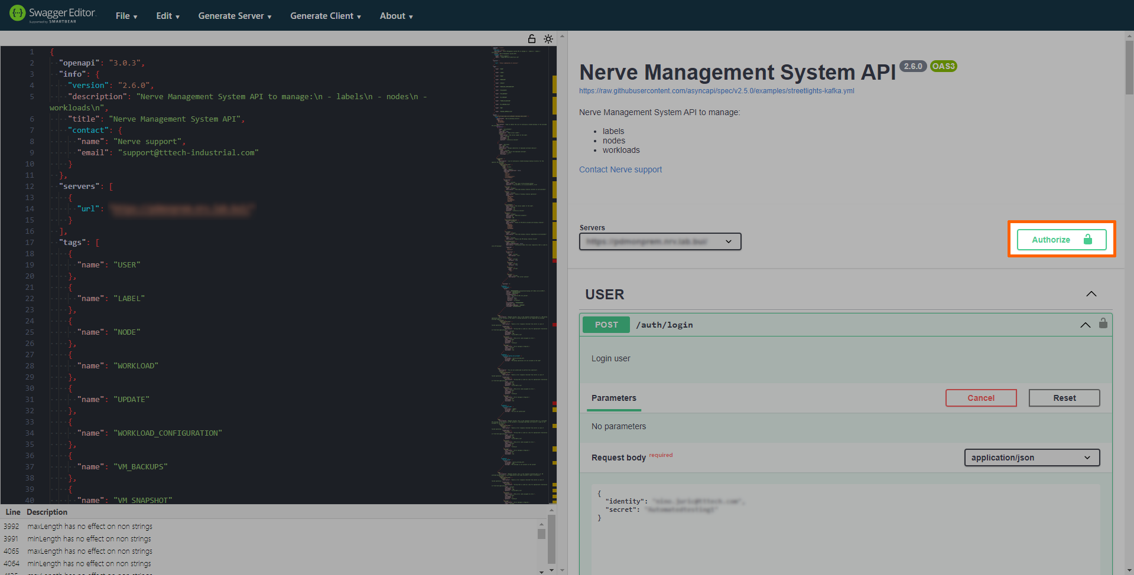The width and height of the screenshot is (1134, 575).
Task: Click the padlock icon on /auth/login row
Action: coord(1103,324)
